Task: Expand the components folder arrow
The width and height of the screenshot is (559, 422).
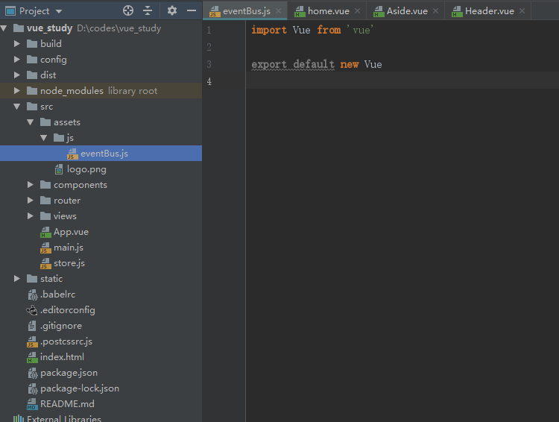Action: [31, 185]
